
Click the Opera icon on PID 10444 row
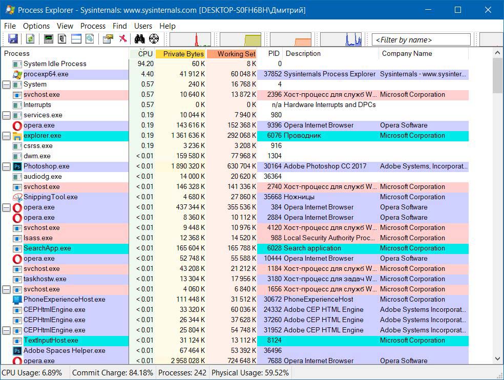pyautogui.click(x=17, y=259)
